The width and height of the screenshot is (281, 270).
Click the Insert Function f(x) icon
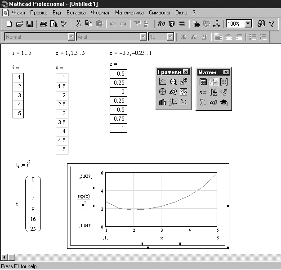tap(161, 24)
